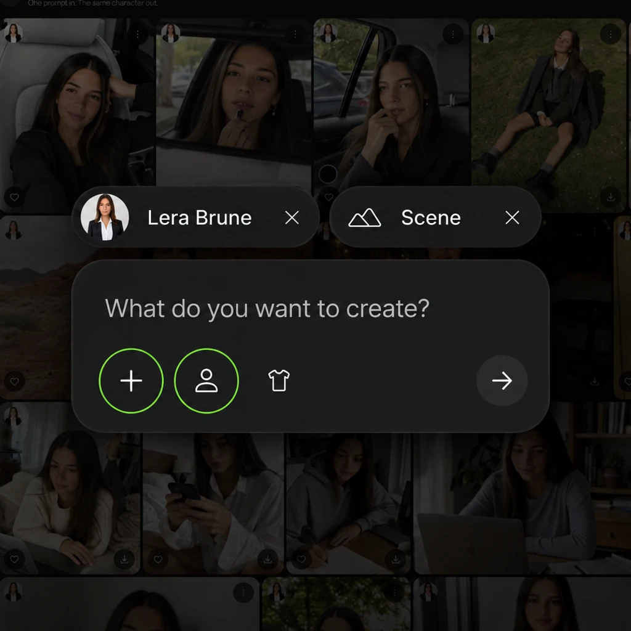Click the mountain Scene icon
This screenshot has height=631, width=631.
pos(365,218)
